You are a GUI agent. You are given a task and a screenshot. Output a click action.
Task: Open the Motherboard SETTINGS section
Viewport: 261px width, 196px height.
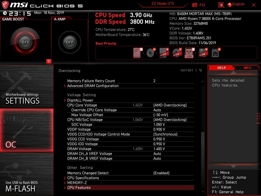(x=27, y=86)
